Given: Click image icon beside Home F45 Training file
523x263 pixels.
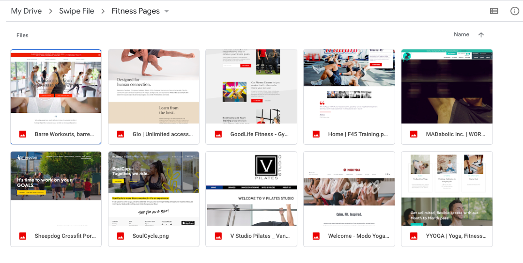Looking at the screenshot, I should coord(316,134).
